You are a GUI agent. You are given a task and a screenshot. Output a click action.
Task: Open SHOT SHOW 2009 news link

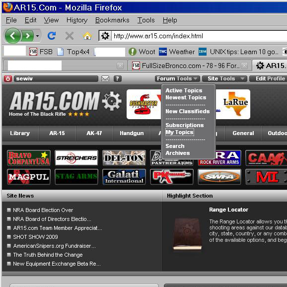pos(36,237)
